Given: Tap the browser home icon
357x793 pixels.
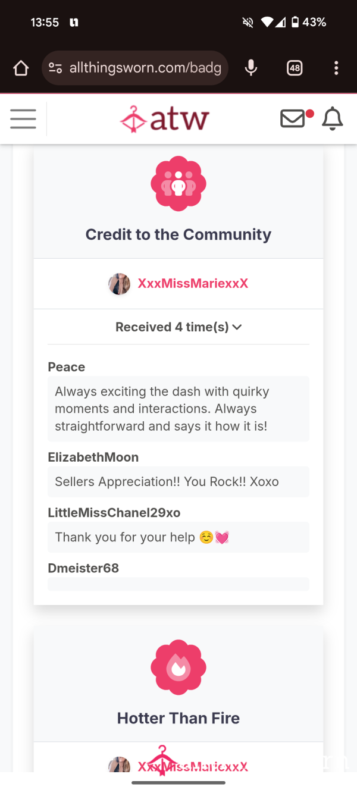Looking at the screenshot, I should click(21, 68).
